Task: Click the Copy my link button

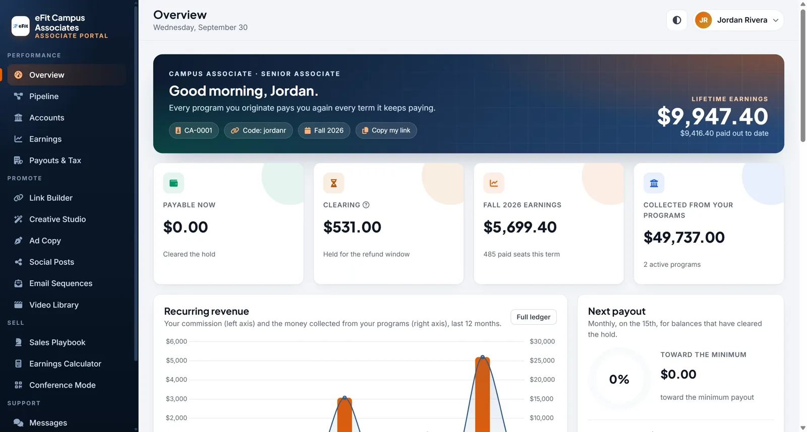Action: coord(386,130)
